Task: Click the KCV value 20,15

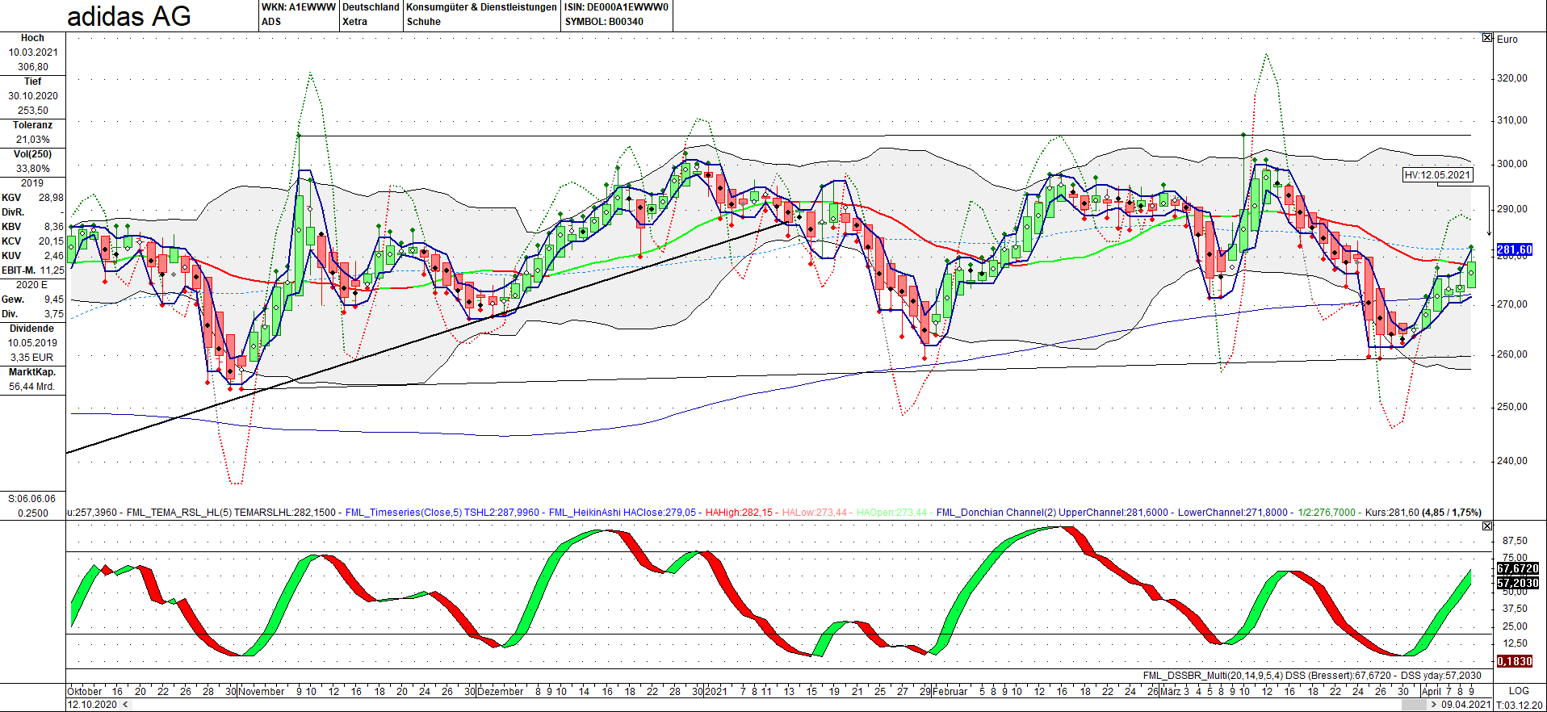Action: tap(51, 241)
